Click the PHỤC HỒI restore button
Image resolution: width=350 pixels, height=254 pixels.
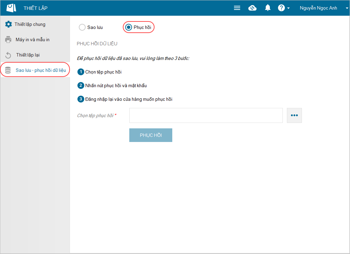[x=150, y=135]
